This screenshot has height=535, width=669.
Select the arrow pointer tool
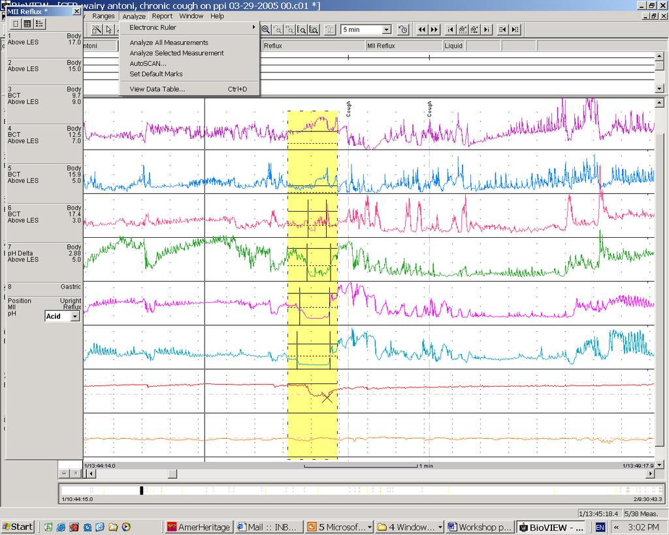109,29
